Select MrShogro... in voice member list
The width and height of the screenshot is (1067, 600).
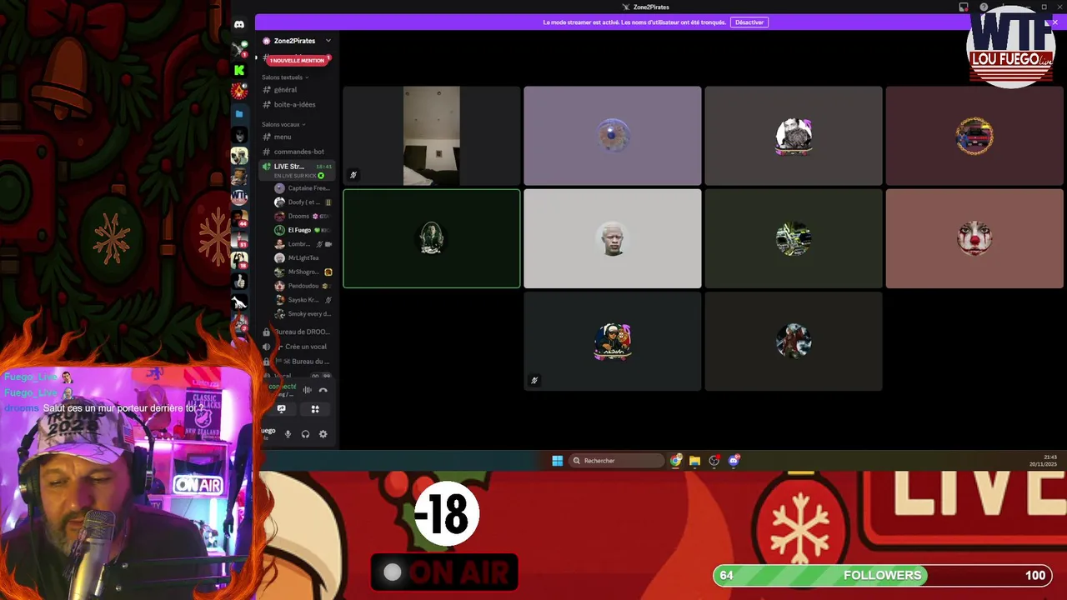tap(303, 272)
